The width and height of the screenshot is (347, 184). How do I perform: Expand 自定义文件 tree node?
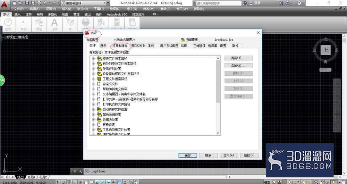click(x=93, y=84)
